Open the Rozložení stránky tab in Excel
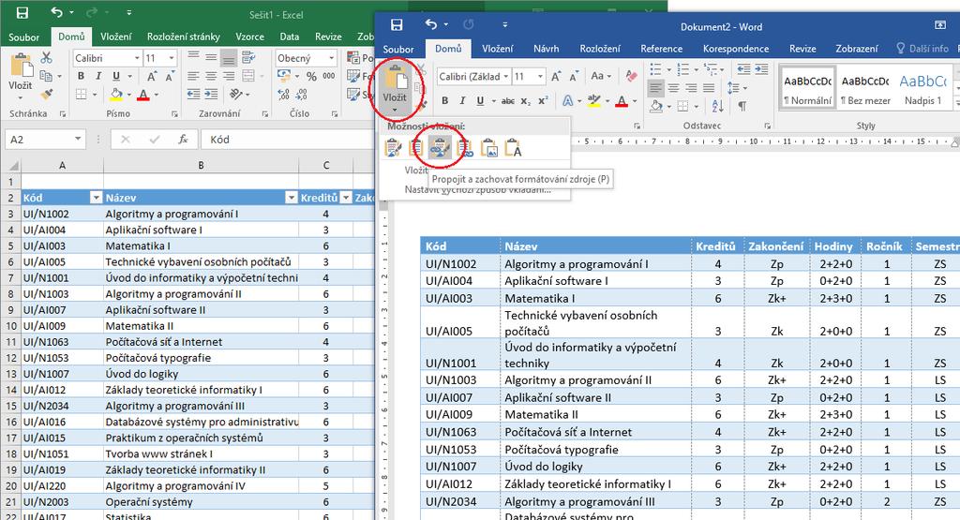The image size is (960, 520). tap(183, 37)
